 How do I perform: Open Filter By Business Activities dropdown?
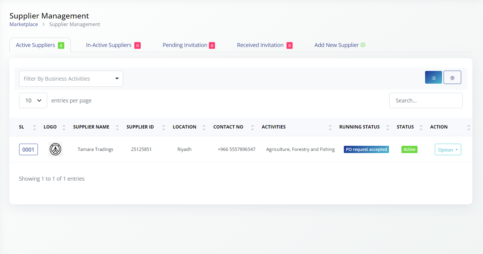(71, 79)
